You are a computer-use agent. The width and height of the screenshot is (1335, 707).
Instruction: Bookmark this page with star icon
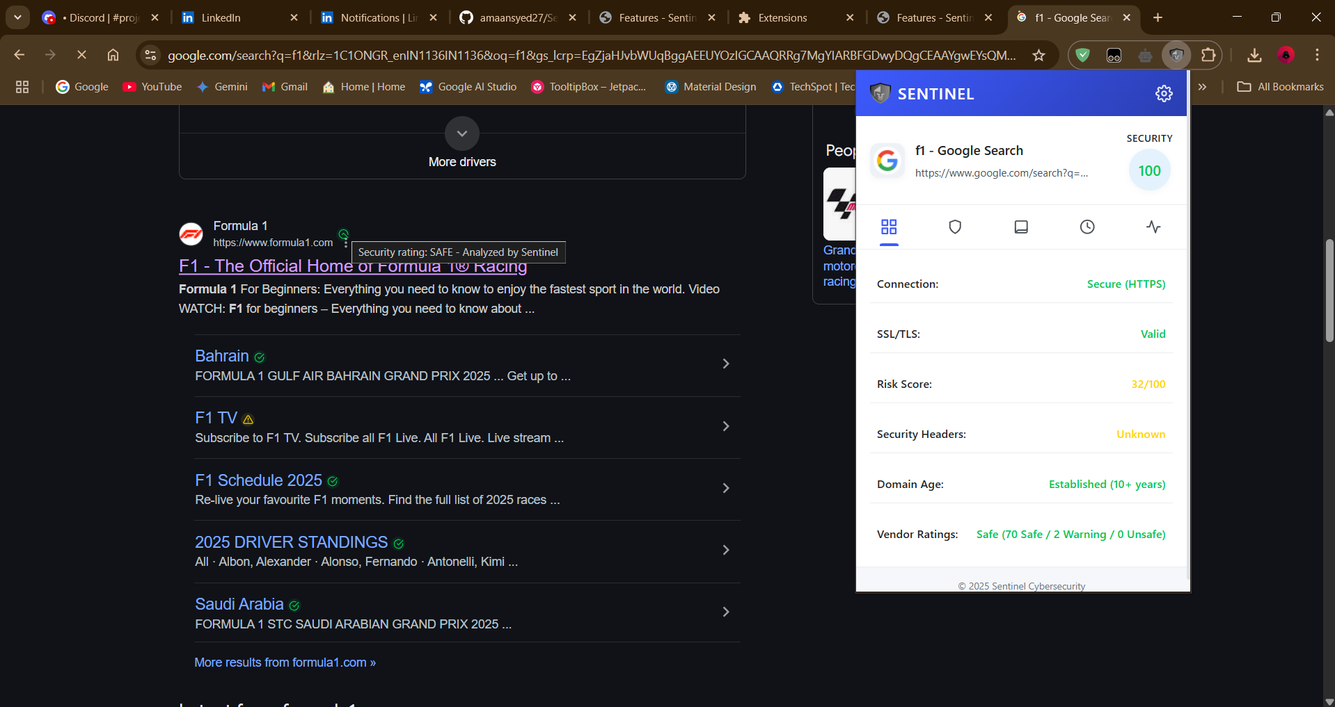click(x=1038, y=56)
